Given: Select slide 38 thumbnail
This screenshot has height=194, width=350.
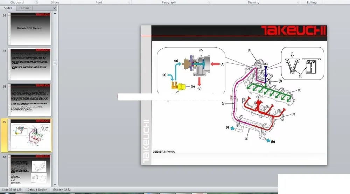Looking at the screenshot, I should (x=30, y=100).
